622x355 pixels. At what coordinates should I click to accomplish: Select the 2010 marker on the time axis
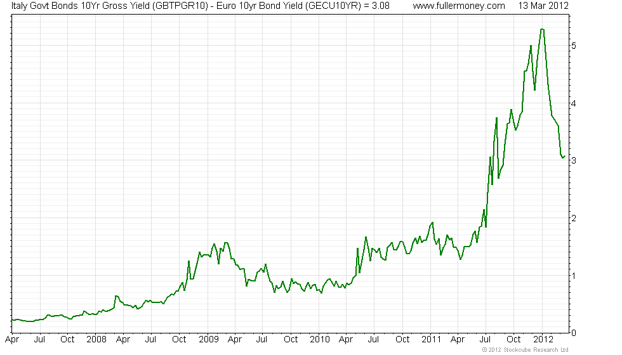(x=319, y=339)
